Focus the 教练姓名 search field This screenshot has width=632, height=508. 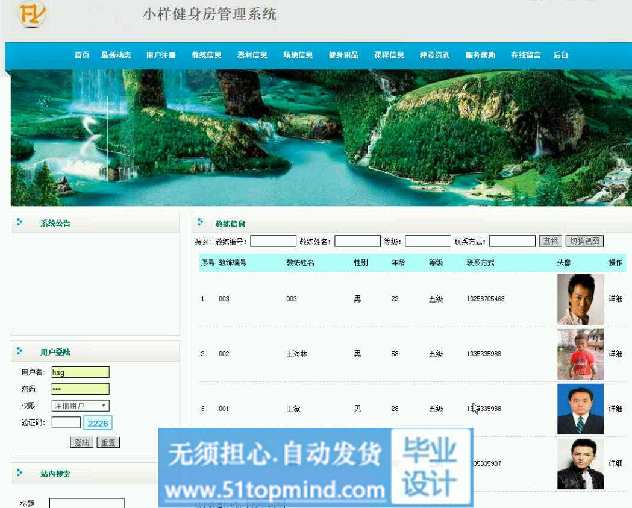coord(357,241)
